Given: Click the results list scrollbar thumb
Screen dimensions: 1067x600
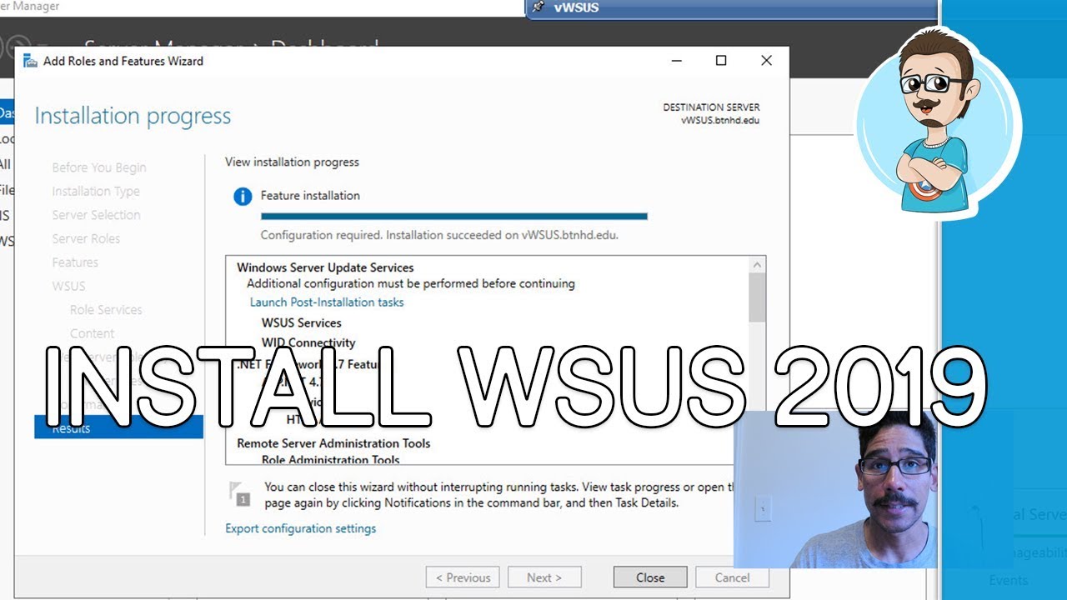Looking at the screenshot, I should [x=757, y=297].
